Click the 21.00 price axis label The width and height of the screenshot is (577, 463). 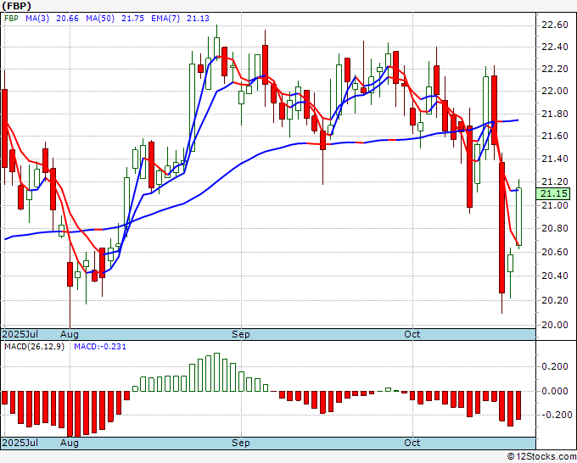(555, 205)
